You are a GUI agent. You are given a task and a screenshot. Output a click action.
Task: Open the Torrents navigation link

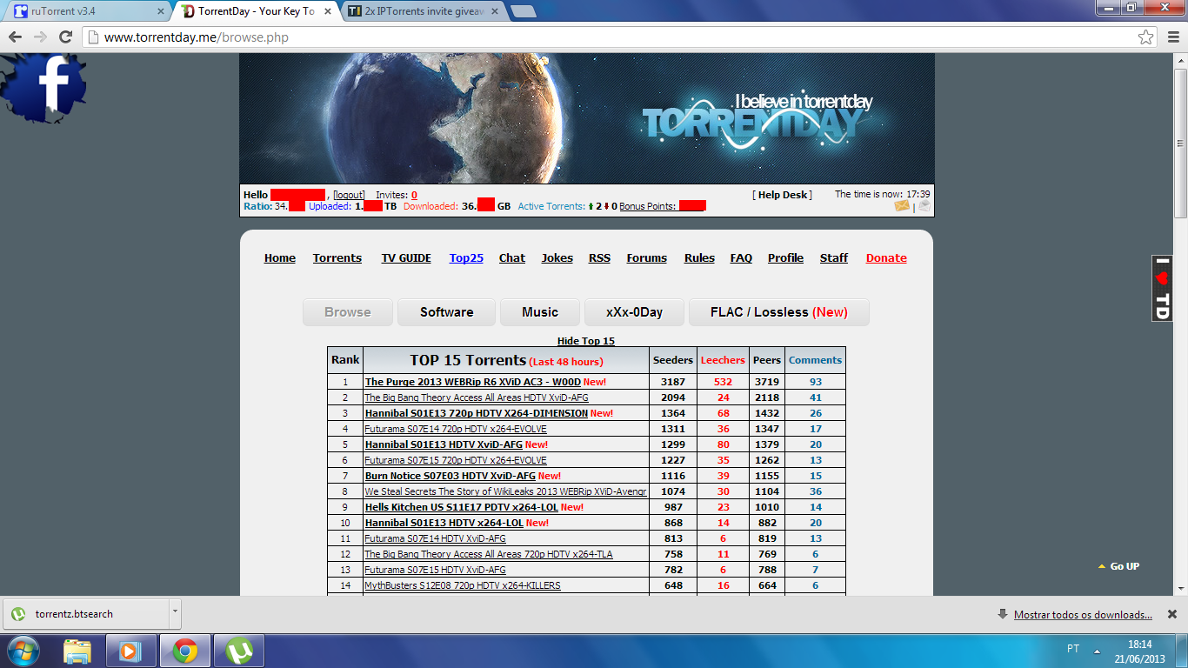(x=337, y=257)
